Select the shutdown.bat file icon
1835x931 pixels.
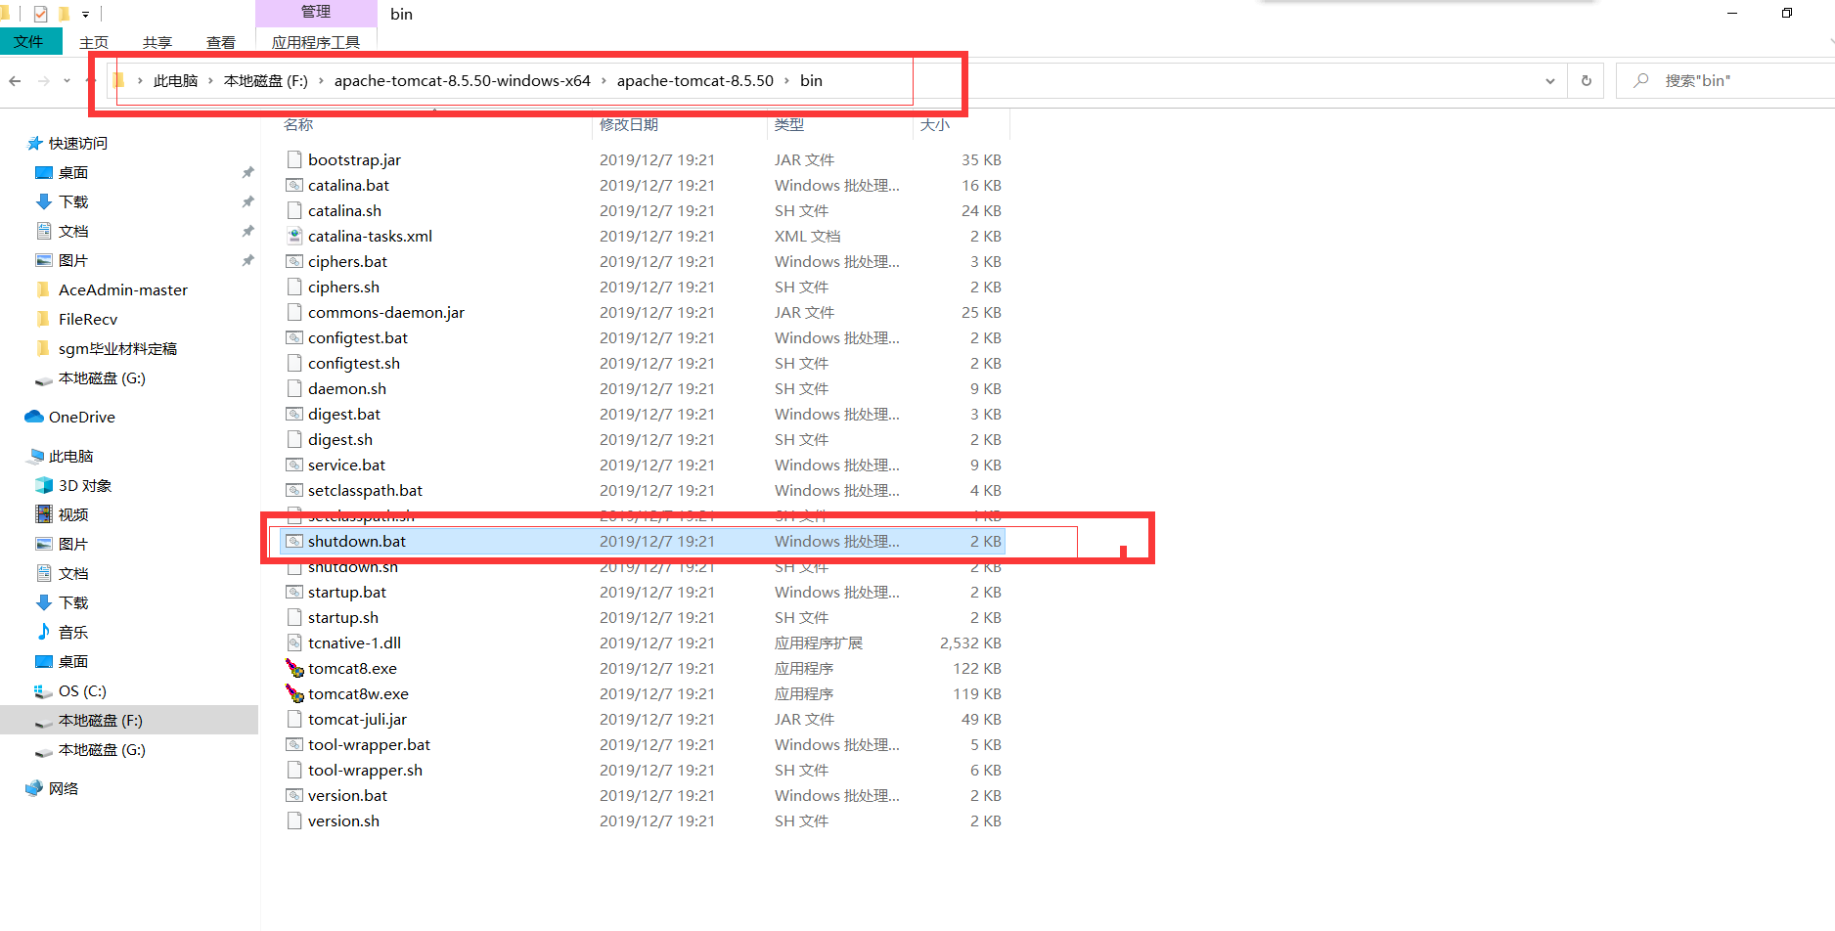pos(294,541)
